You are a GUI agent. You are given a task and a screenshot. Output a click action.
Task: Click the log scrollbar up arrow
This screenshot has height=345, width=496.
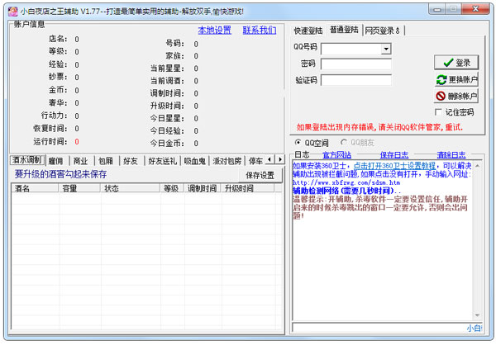click(x=477, y=166)
